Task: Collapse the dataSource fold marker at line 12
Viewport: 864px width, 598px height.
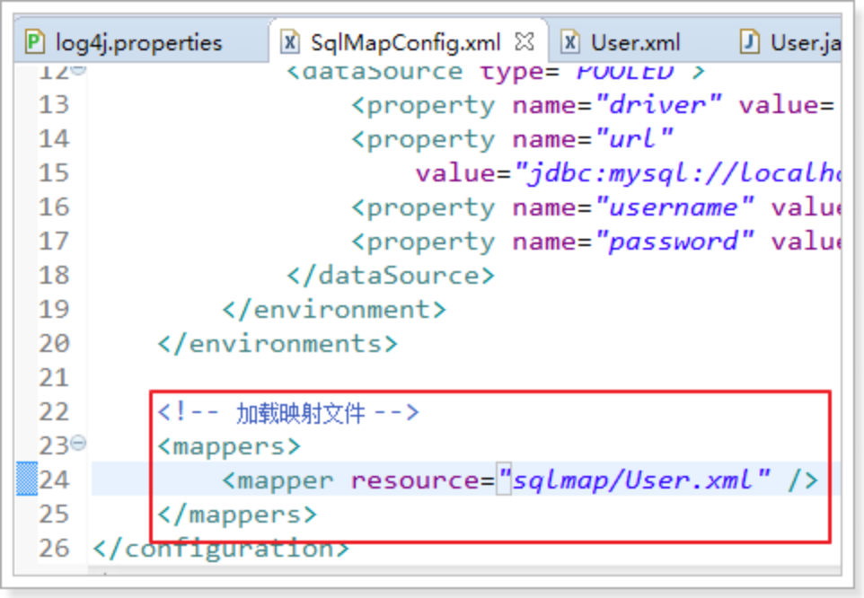Action: point(79,69)
